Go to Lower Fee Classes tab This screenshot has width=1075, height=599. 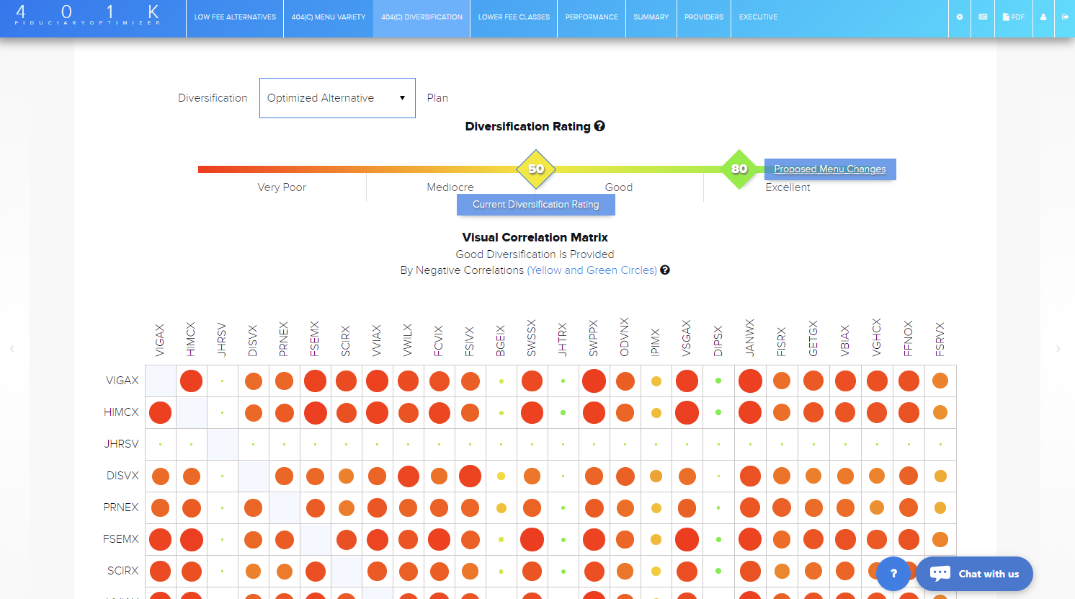(514, 17)
